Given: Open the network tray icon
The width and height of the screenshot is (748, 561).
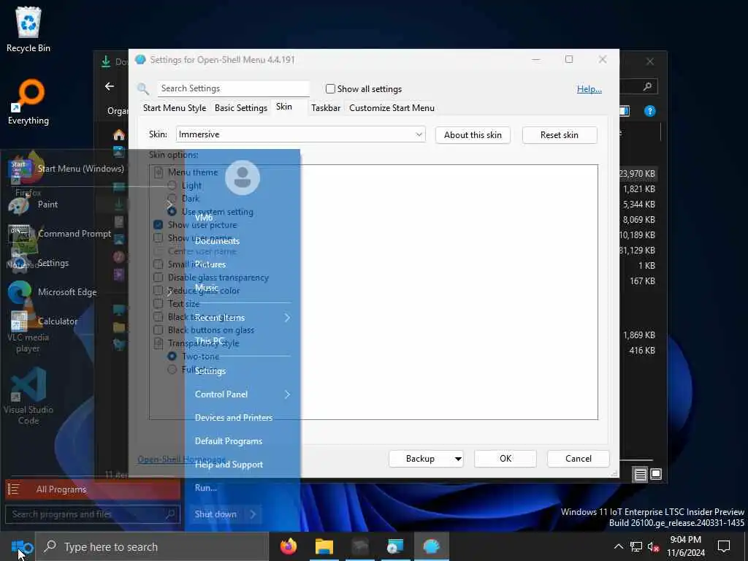Looking at the screenshot, I should pos(636,546).
